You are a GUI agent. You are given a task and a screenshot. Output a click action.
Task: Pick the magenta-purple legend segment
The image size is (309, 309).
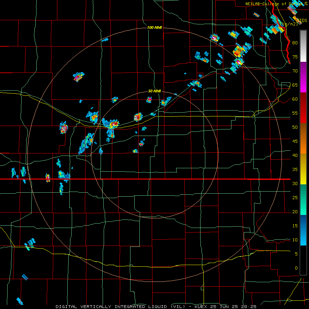(x=303, y=77)
